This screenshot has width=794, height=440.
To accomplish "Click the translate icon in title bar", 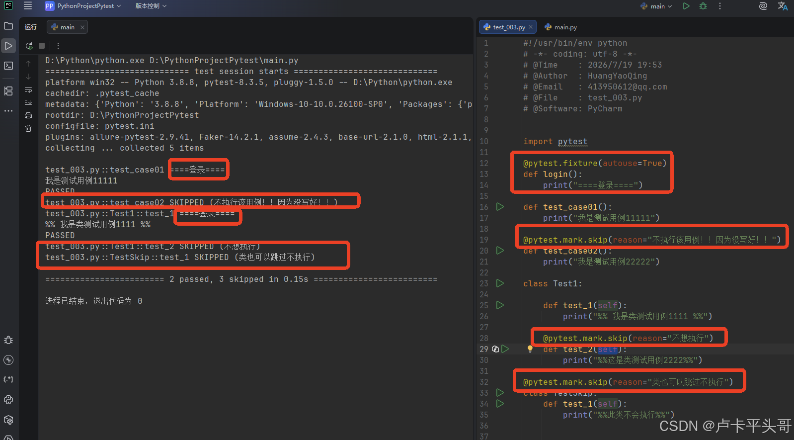I will point(783,6).
